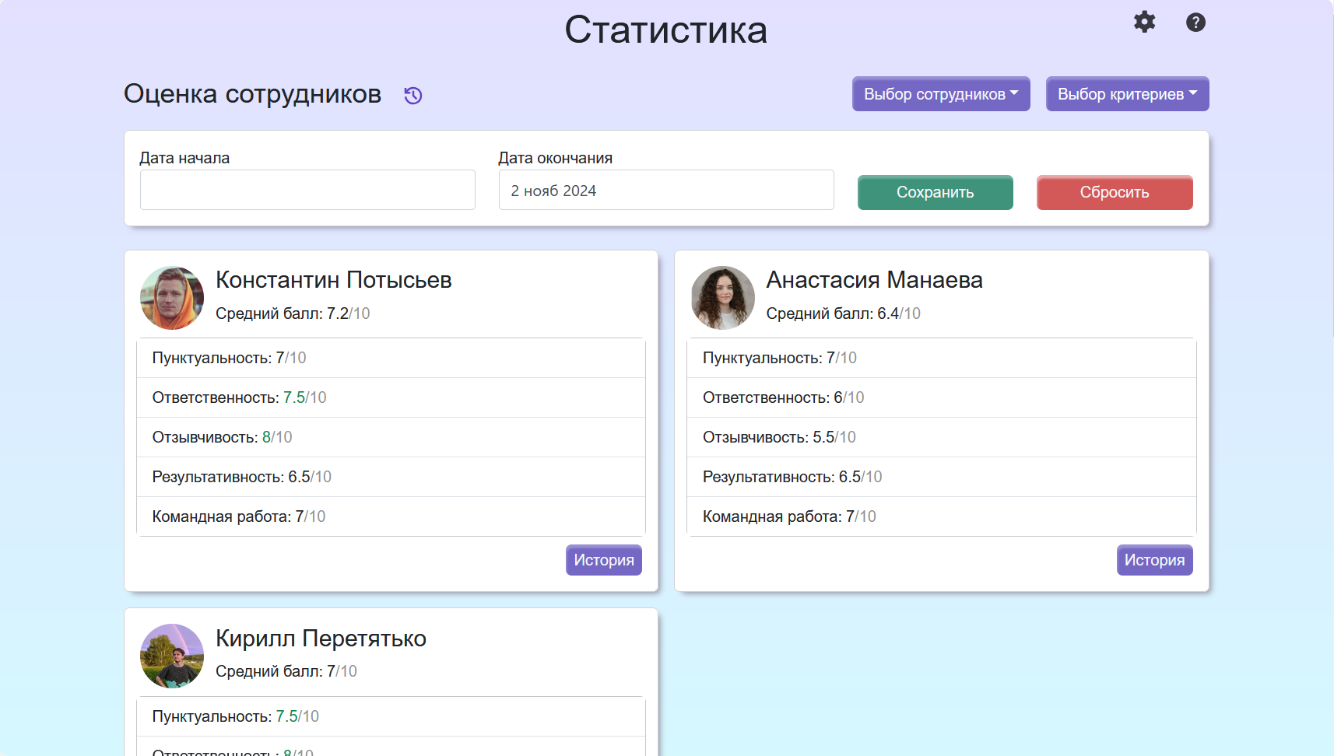Click the help question mark icon
This screenshot has width=1334, height=756.
1195,23
